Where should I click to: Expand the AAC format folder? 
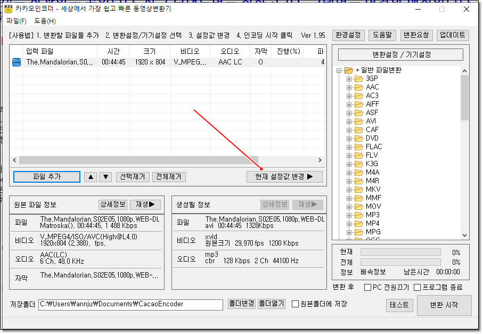[x=349, y=87]
